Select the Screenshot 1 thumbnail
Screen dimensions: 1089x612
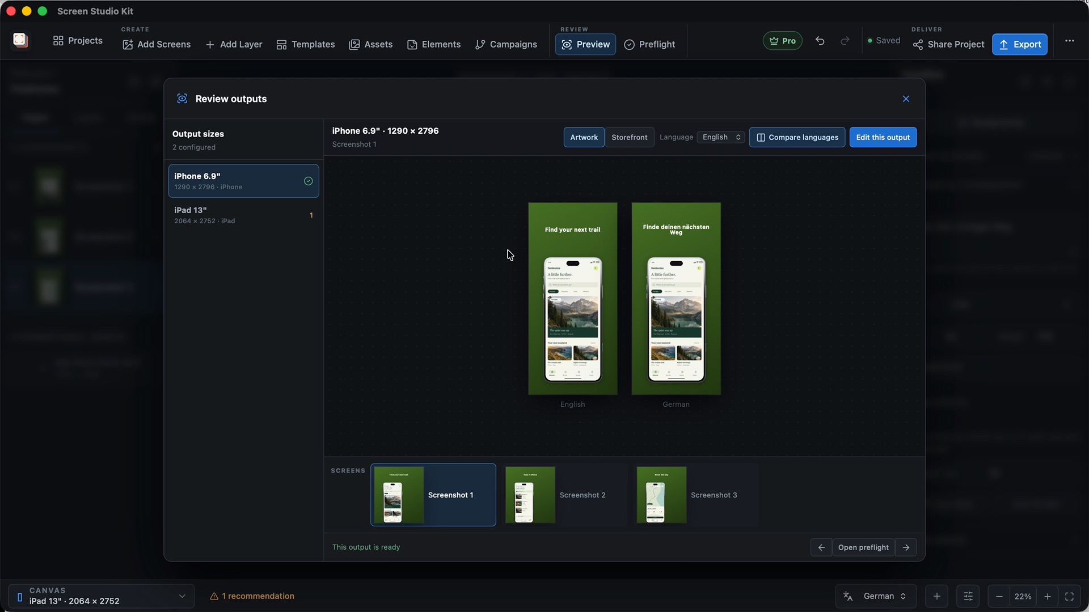(x=433, y=495)
